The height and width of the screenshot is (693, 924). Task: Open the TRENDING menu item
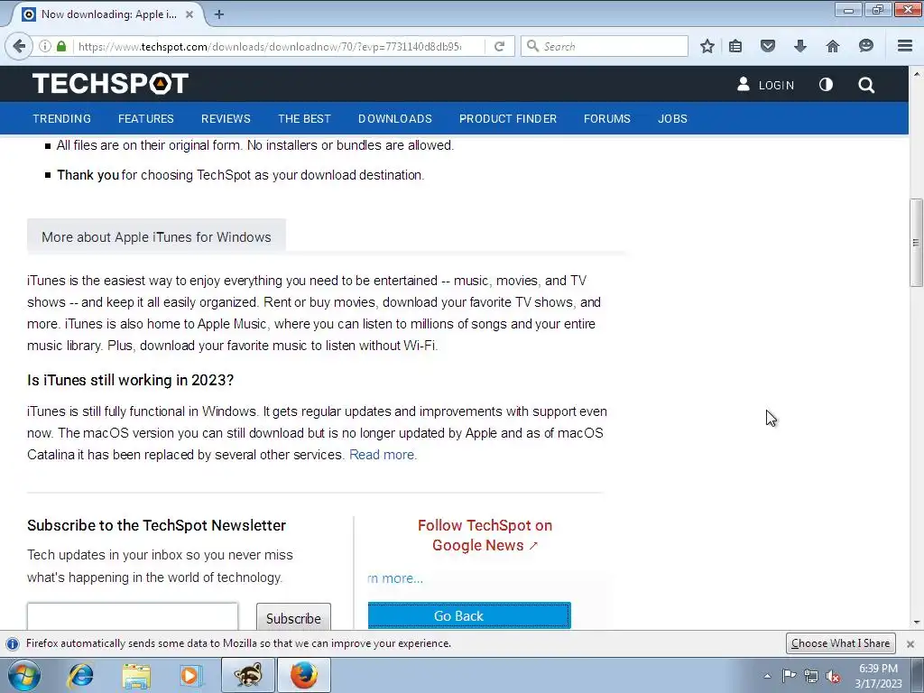click(x=62, y=118)
